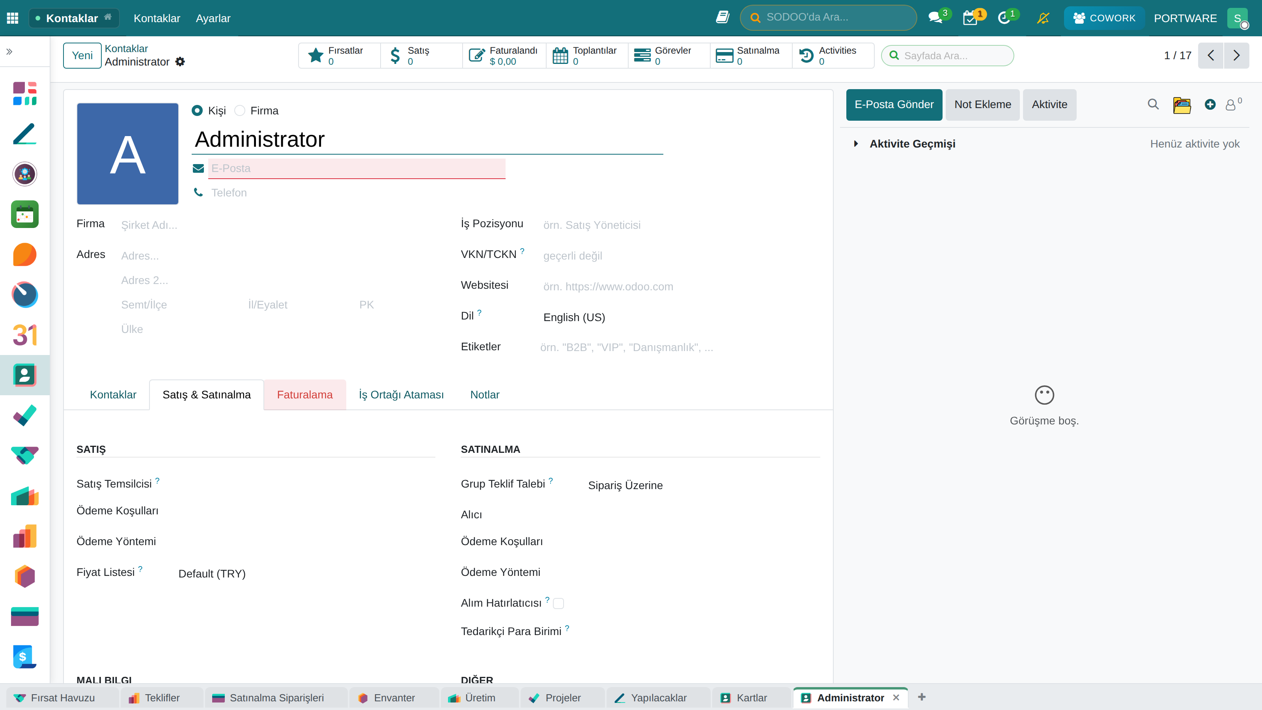The width and height of the screenshot is (1262, 710).
Task: Add follower with the plus circle icon
Action: 1210,105
